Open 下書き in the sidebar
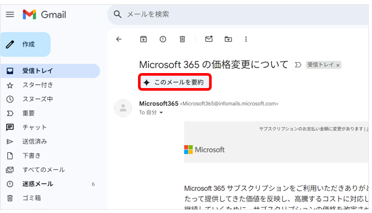Image resolution: width=372 pixels, height=213 pixels. tap(50, 155)
